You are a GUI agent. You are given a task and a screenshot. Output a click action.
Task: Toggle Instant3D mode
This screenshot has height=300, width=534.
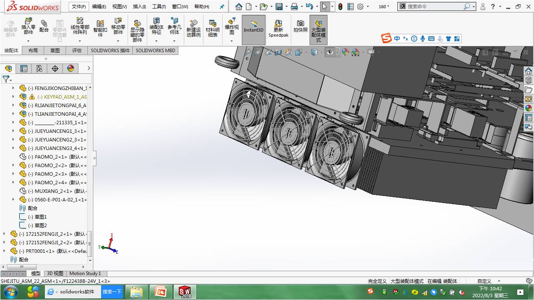point(253,26)
